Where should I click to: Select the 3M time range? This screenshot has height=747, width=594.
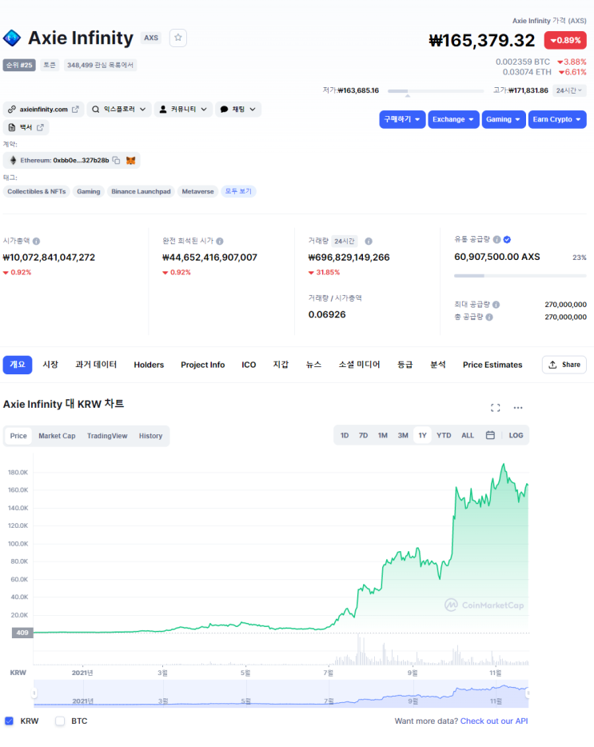[403, 435]
